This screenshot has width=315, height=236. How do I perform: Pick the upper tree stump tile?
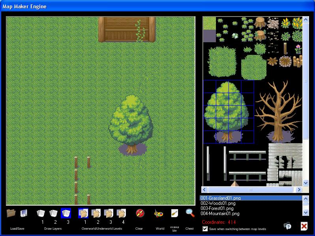(260, 22)
